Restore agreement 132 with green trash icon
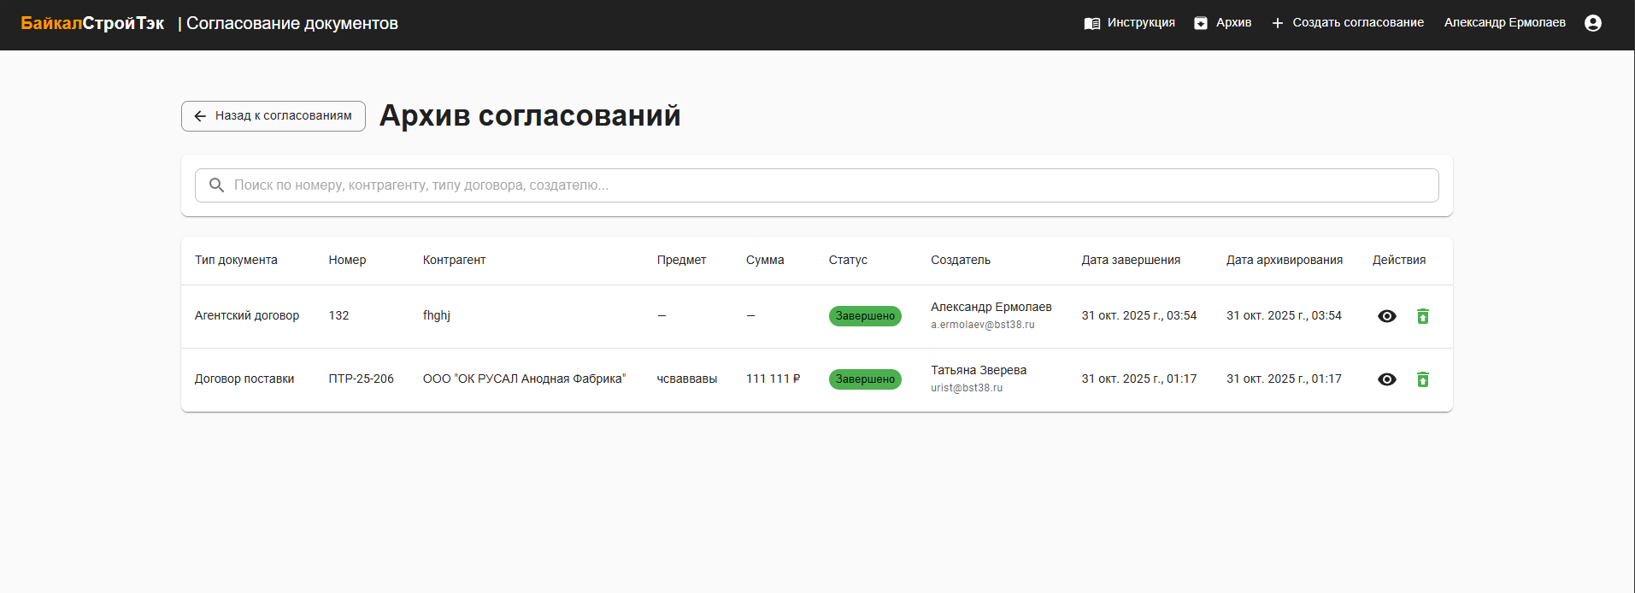 (1423, 316)
